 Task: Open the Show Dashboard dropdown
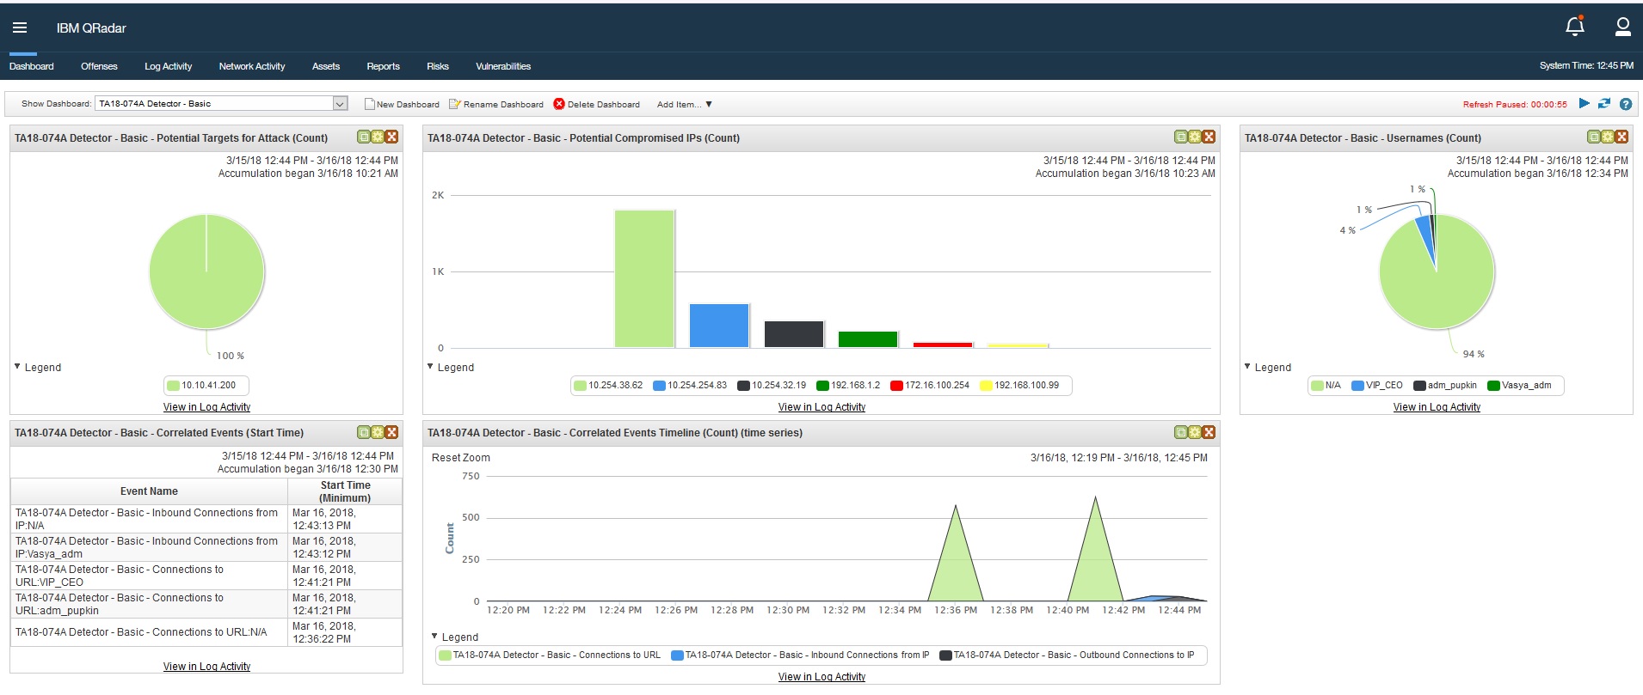click(340, 104)
